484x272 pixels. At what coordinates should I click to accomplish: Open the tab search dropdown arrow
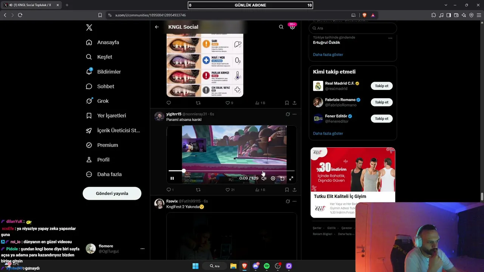446,5
